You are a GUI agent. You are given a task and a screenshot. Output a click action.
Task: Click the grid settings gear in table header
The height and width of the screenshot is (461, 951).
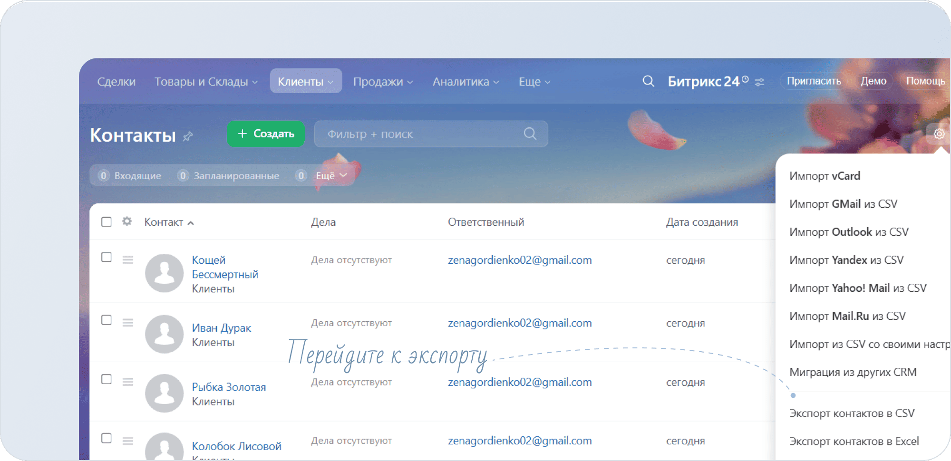pyautogui.click(x=126, y=221)
